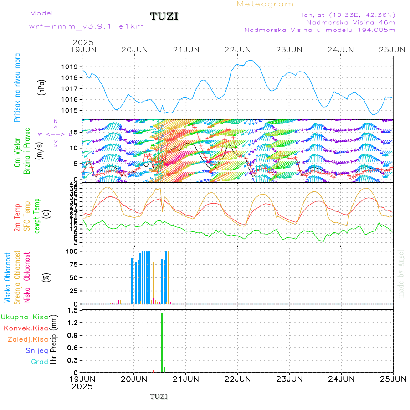The height and width of the screenshot is (410, 410).
Task: Click the "Zaledj.Kisa" legend entry
Action: (28, 340)
